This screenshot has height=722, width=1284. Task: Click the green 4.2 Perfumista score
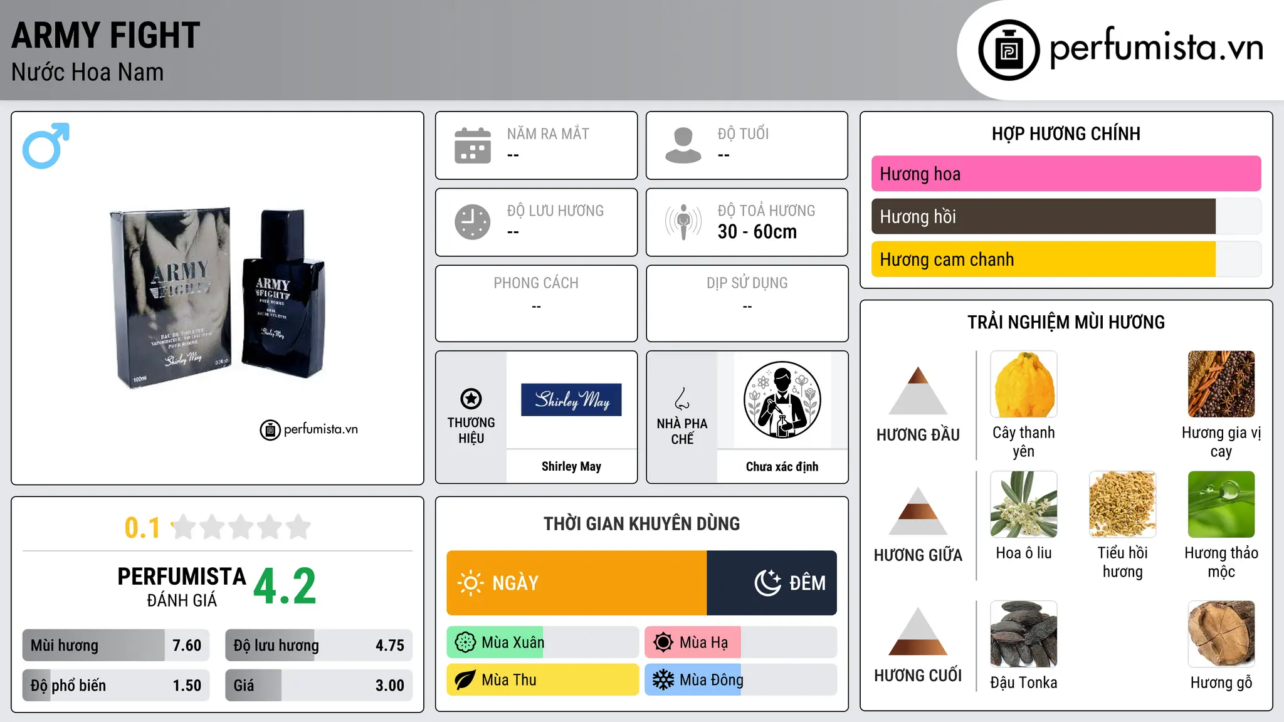point(285,587)
